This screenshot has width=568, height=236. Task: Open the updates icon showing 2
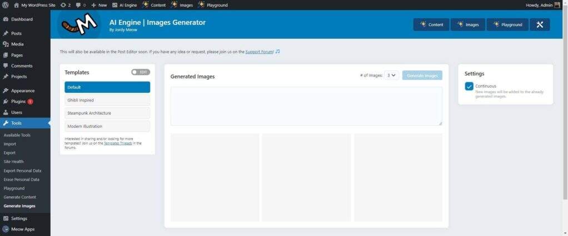[66, 5]
